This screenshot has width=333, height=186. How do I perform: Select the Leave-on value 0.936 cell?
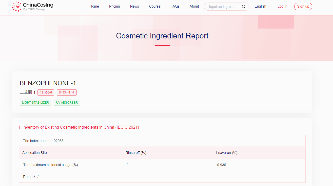222,165
